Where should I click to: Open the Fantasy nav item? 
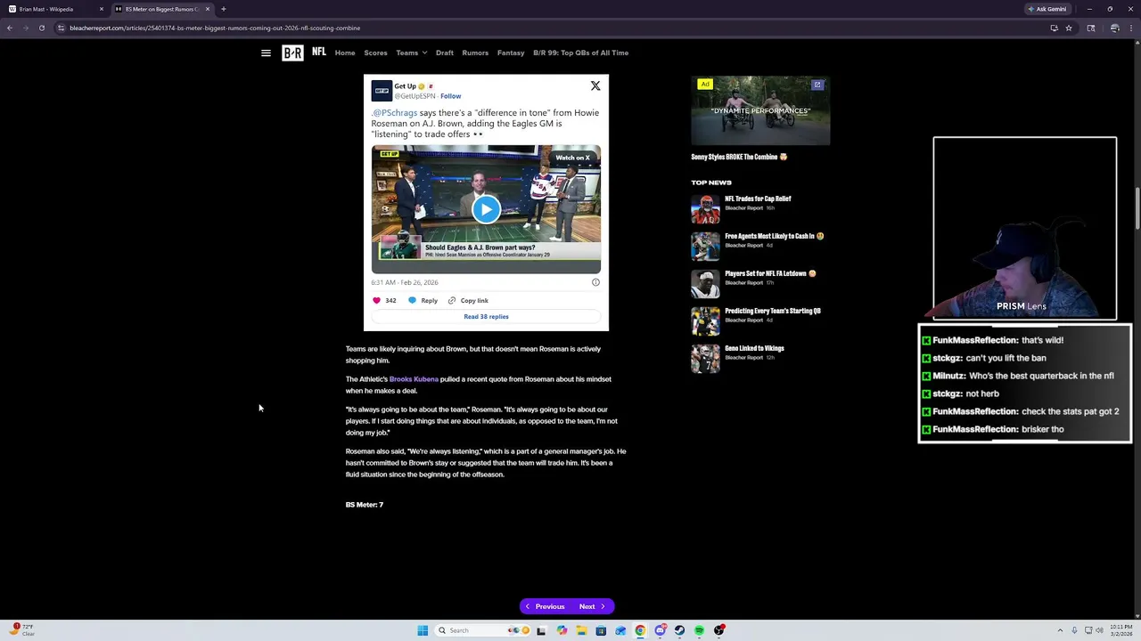point(511,53)
